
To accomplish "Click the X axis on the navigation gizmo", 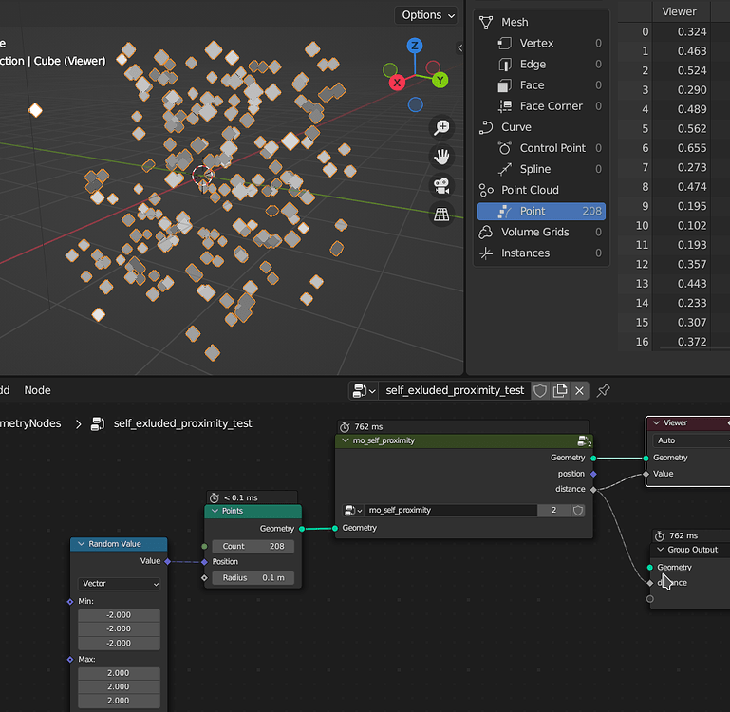I will click(x=397, y=83).
